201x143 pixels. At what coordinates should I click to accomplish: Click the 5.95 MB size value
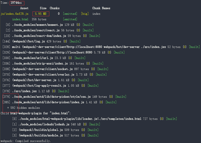click(x=41, y=14)
